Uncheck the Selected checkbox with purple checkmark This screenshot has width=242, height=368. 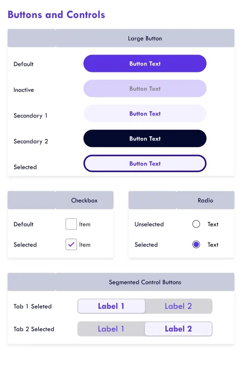coord(71,245)
